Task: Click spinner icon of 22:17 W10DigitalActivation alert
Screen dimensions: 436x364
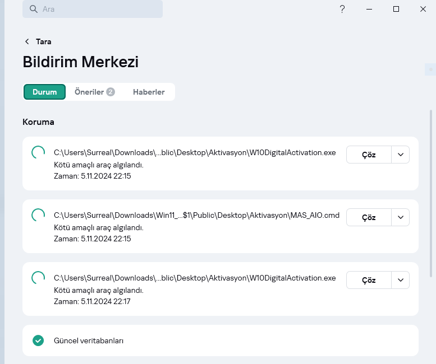Action: tap(38, 278)
